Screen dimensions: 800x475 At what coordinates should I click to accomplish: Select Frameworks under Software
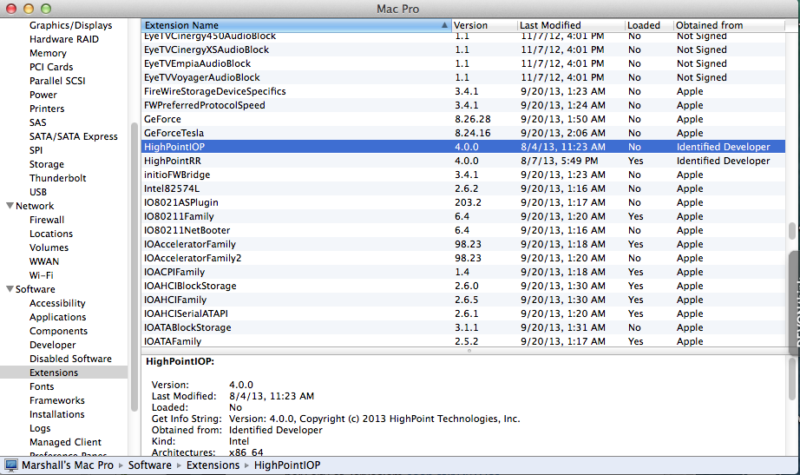(57, 400)
